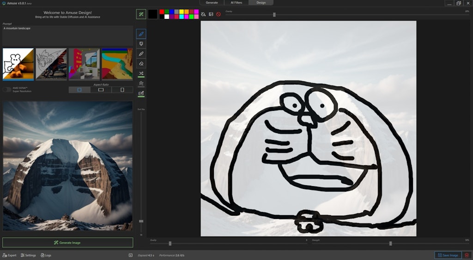This screenshot has width=473, height=260.
Task: Toggle AMD XDNA Super Resolution switch
Action: click(7, 90)
